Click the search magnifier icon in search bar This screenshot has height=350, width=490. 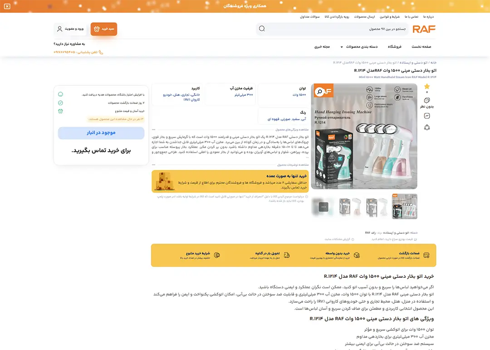point(262,29)
